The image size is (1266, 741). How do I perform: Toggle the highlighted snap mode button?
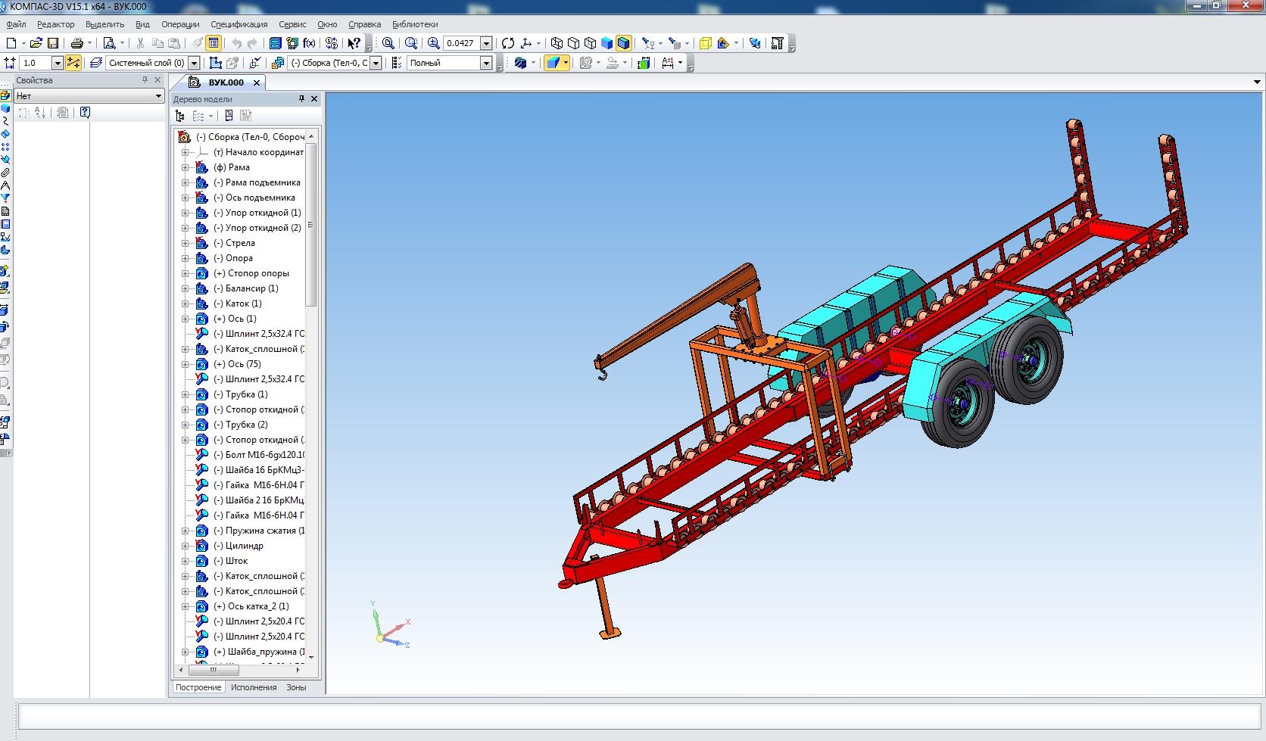pyautogui.click(x=73, y=63)
